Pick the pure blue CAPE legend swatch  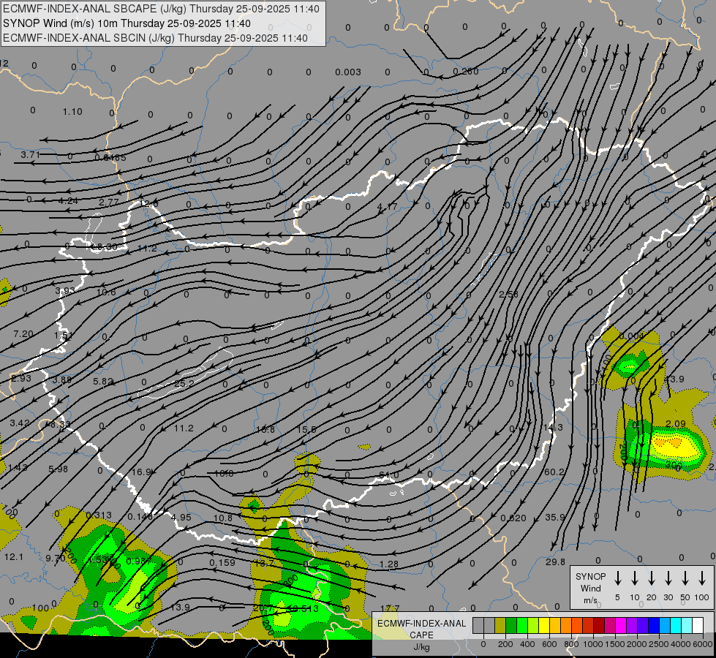click(654, 625)
